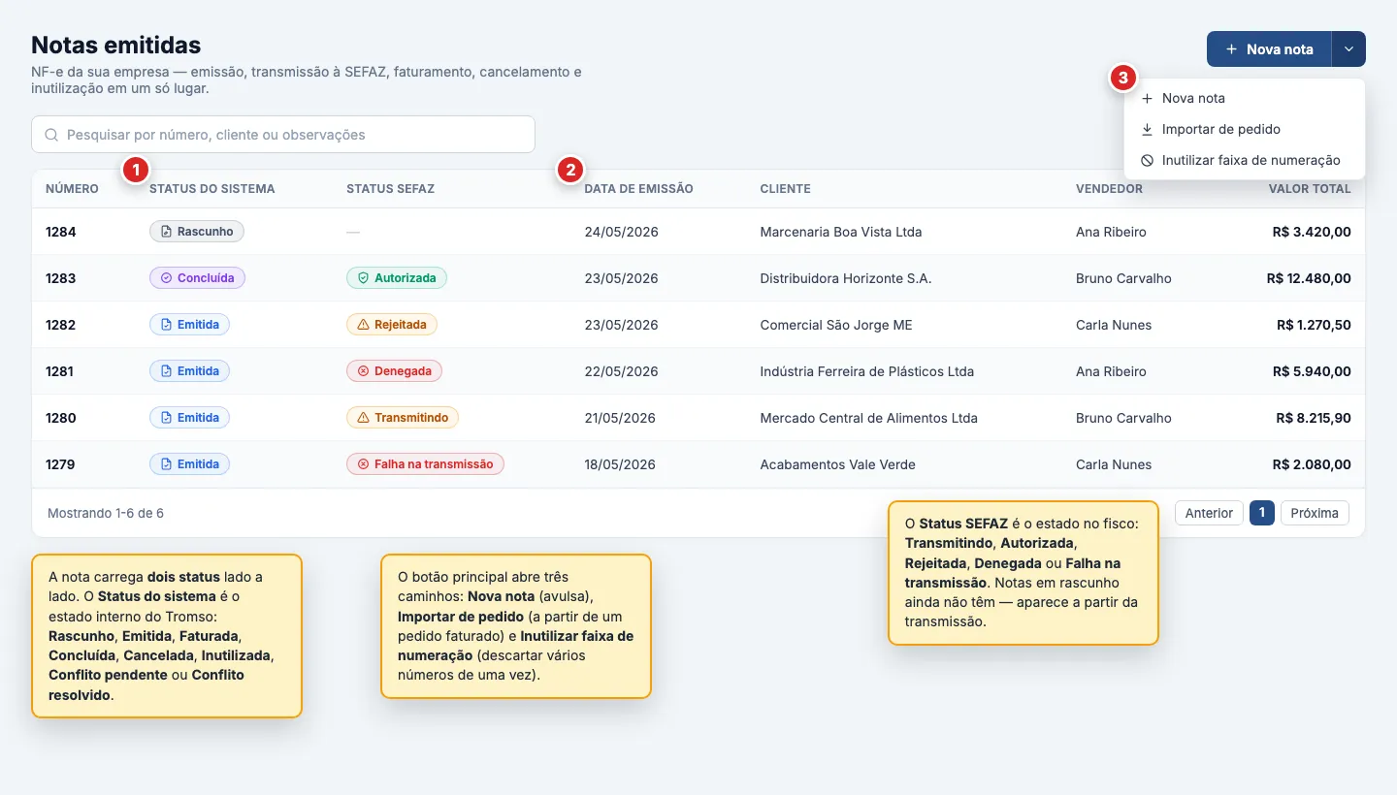This screenshot has width=1397, height=795.
Task: Click client Indústria Ferreira de Plásticos Ltda
Action: [x=866, y=371]
